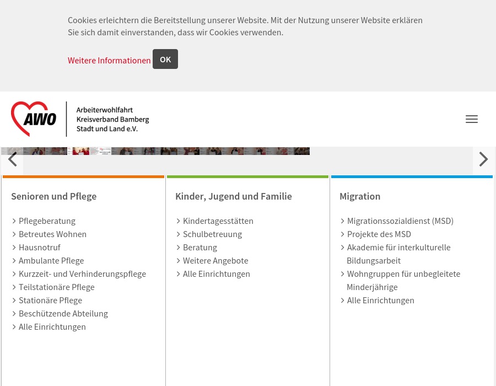The height and width of the screenshot is (386, 496).
Task: Open Hausnotruf page
Action: tap(40, 248)
